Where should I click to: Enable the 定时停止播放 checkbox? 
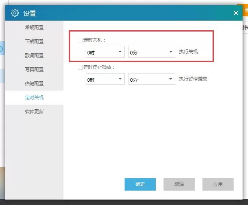80,67
